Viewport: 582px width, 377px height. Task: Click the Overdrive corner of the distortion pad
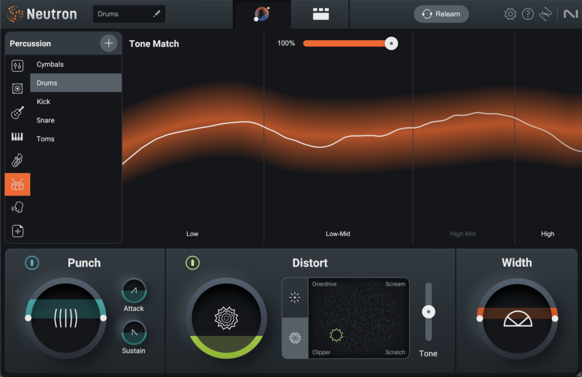325,284
